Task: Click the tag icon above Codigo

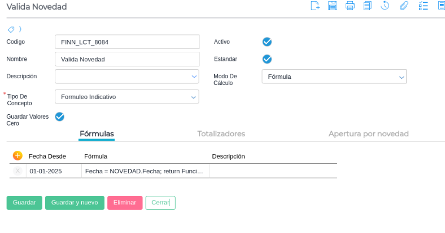Action: pos(11,29)
